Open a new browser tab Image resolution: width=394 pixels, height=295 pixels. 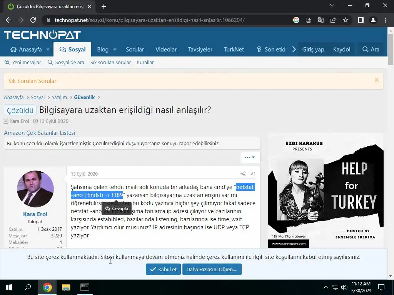pos(104,7)
